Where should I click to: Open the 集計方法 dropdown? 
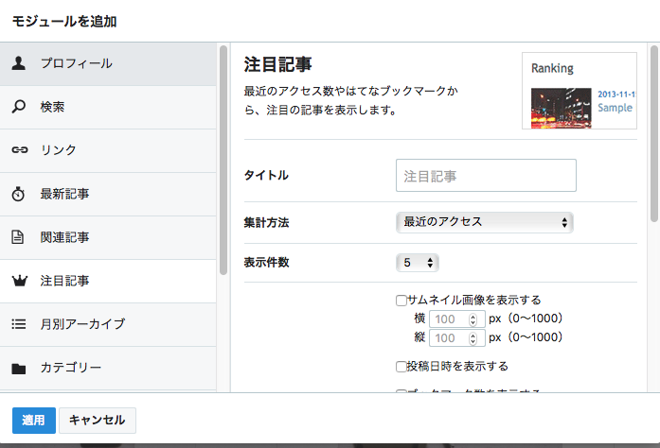485,222
